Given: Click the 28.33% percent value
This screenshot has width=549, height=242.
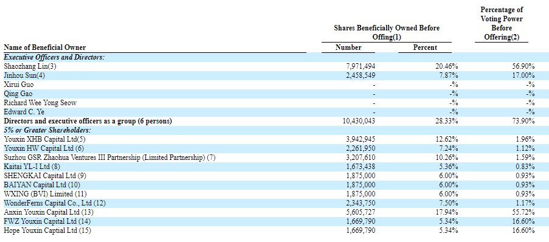Looking at the screenshot, I should [x=446, y=121].
